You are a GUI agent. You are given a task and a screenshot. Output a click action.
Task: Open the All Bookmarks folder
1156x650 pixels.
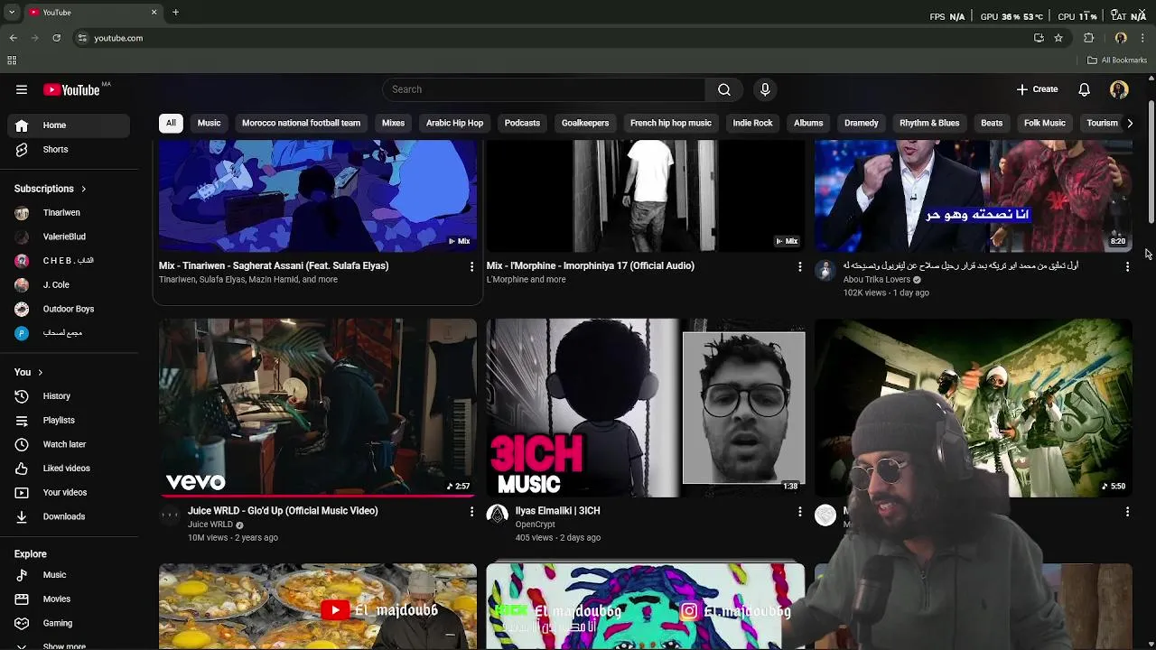(x=1116, y=60)
